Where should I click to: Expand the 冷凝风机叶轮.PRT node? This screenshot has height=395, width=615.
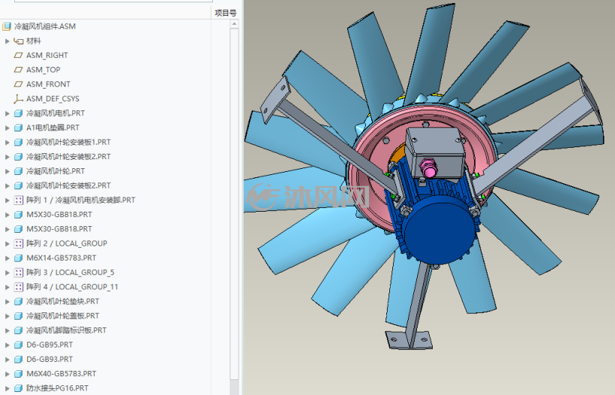click(7, 171)
